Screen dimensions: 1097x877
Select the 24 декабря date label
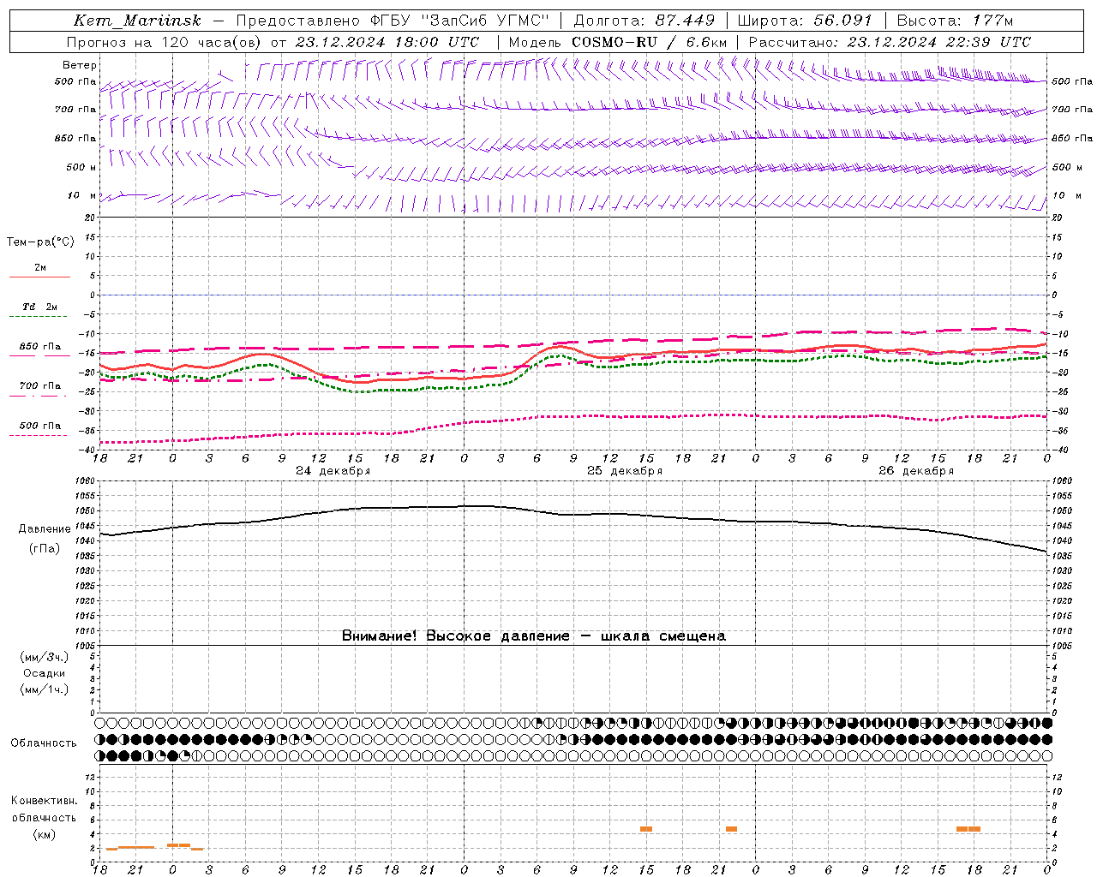click(333, 471)
